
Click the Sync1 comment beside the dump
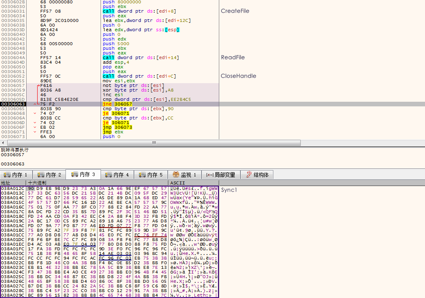click(x=229, y=190)
